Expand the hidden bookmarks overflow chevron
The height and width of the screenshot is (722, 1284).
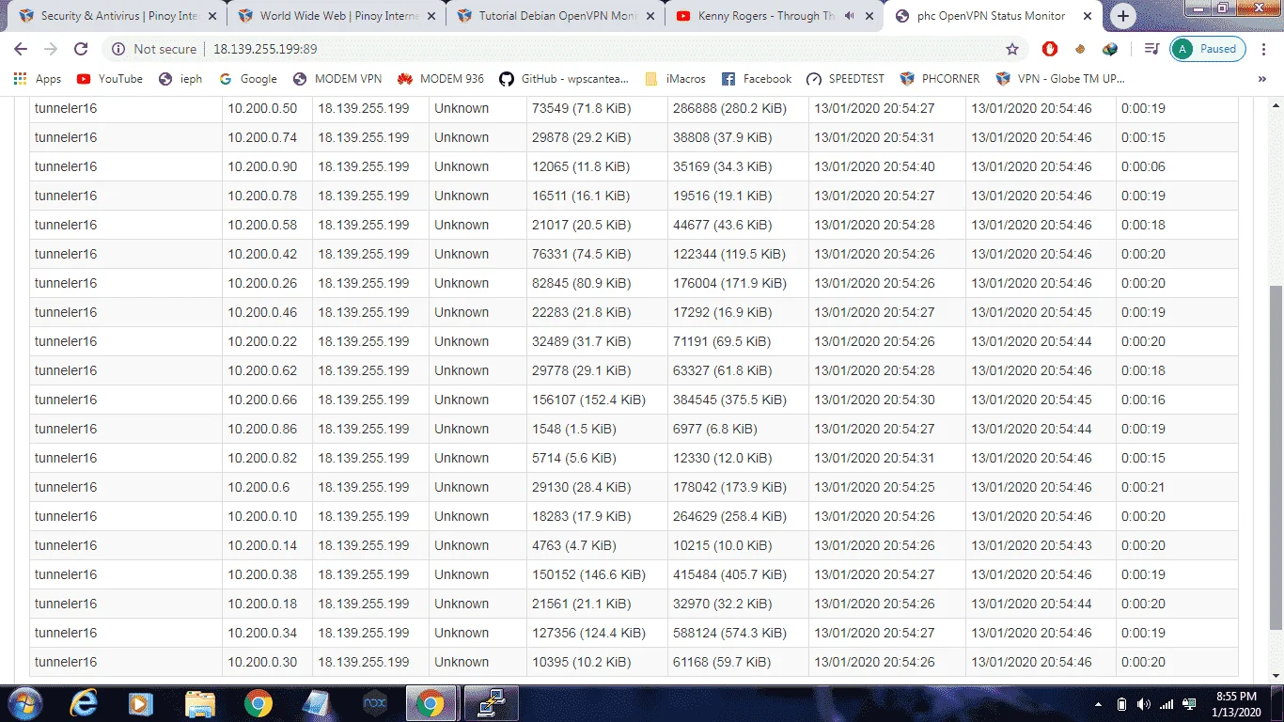(1261, 79)
